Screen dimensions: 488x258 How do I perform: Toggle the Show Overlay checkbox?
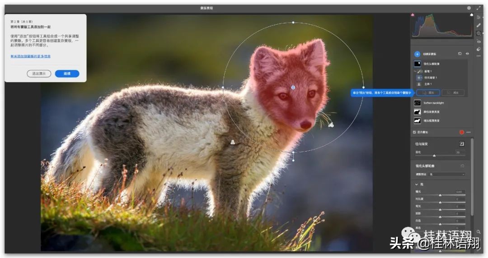click(x=414, y=132)
